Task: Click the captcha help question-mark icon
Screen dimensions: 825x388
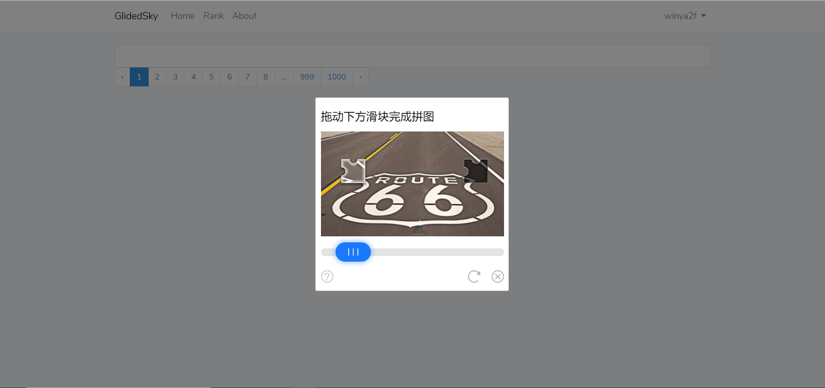Action: tap(327, 276)
